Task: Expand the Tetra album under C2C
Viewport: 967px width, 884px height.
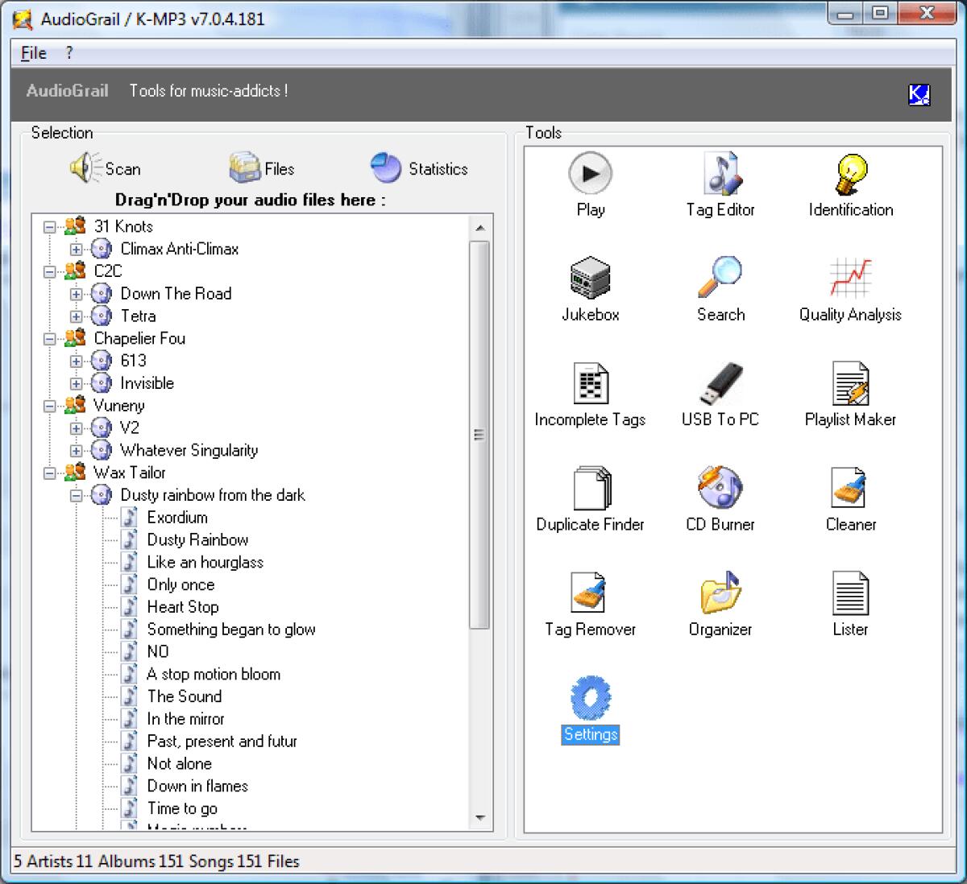Action: click(x=76, y=316)
